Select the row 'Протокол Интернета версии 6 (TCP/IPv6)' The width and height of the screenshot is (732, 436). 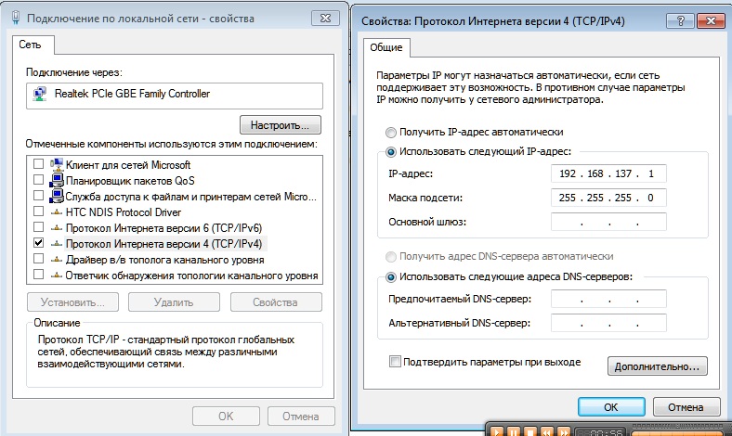(x=163, y=228)
